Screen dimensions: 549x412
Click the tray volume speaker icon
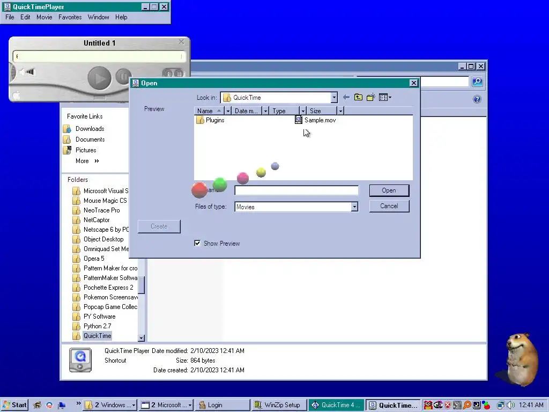click(x=511, y=405)
